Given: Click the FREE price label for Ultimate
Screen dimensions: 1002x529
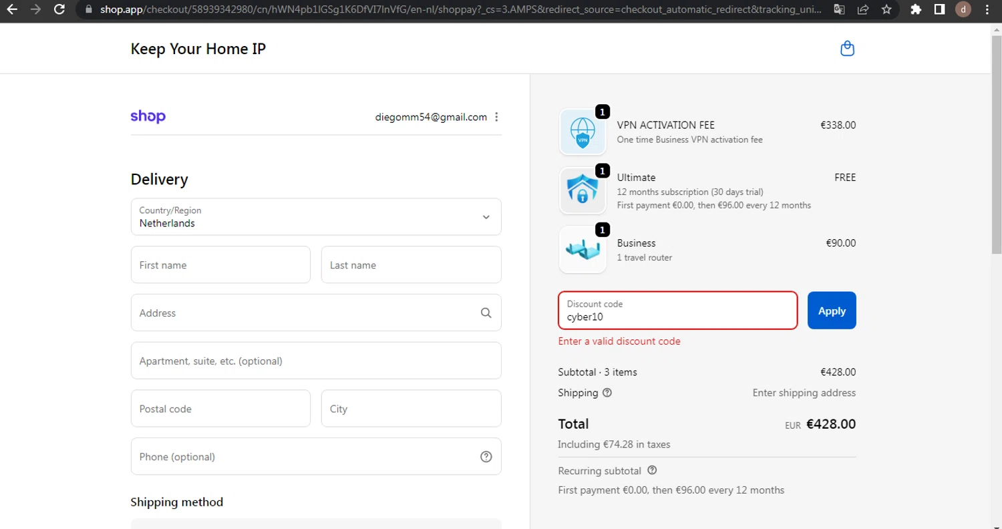Looking at the screenshot, I should click(x=845, y=178).
